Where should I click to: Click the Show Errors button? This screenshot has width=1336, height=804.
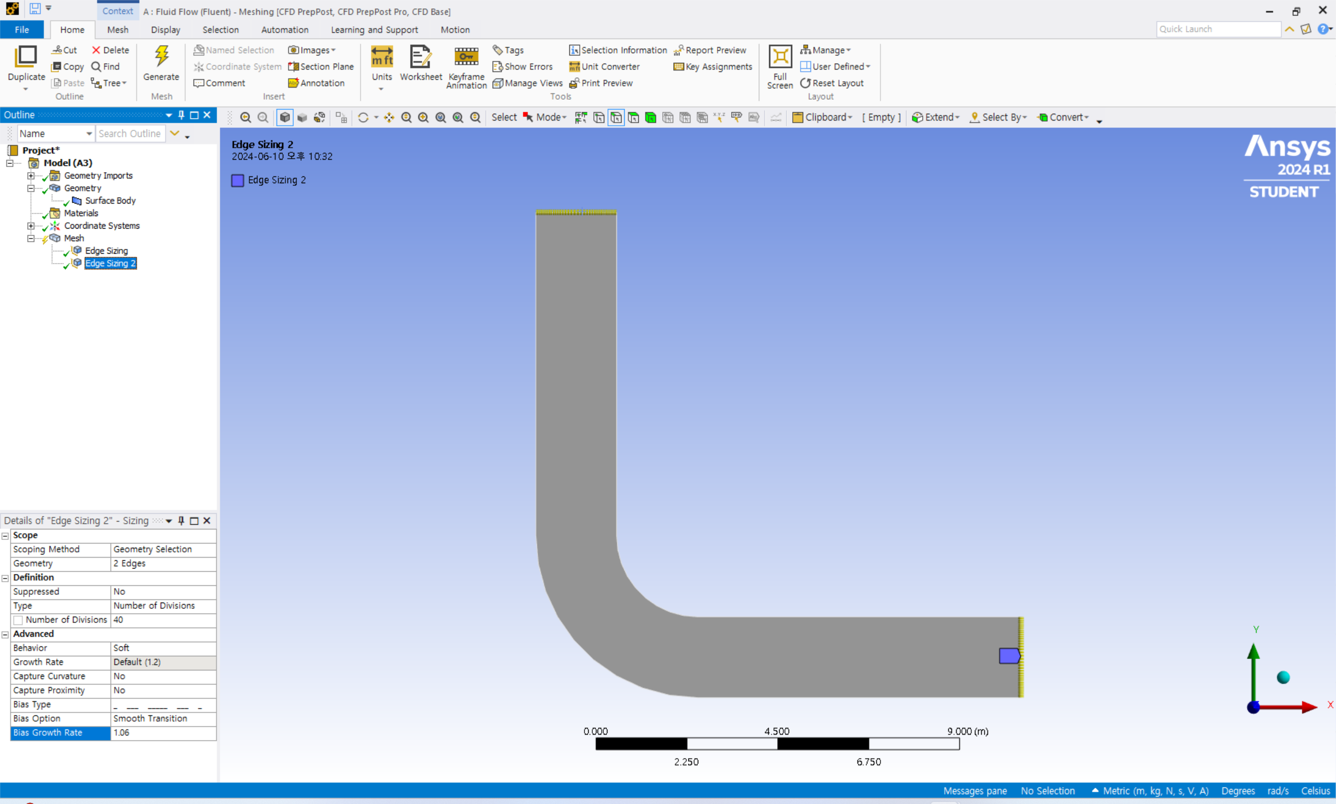coord(522,67)
